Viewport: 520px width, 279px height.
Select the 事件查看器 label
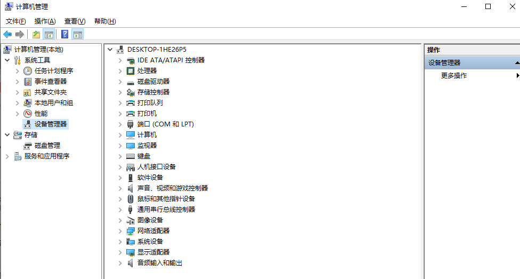coord(51,82)
